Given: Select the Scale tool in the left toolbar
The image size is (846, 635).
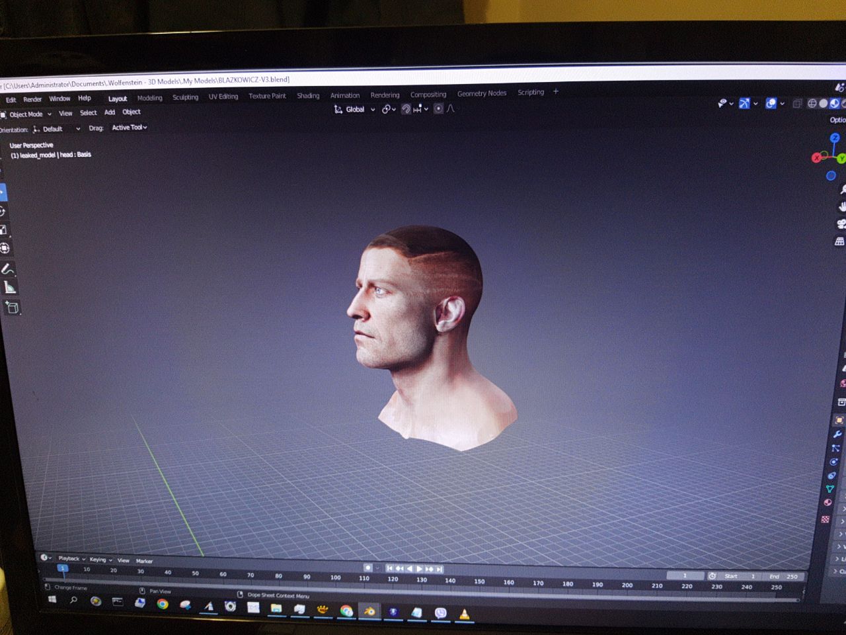Looking at the screenshot, I should pyautogui.click(x=3, y=230).
